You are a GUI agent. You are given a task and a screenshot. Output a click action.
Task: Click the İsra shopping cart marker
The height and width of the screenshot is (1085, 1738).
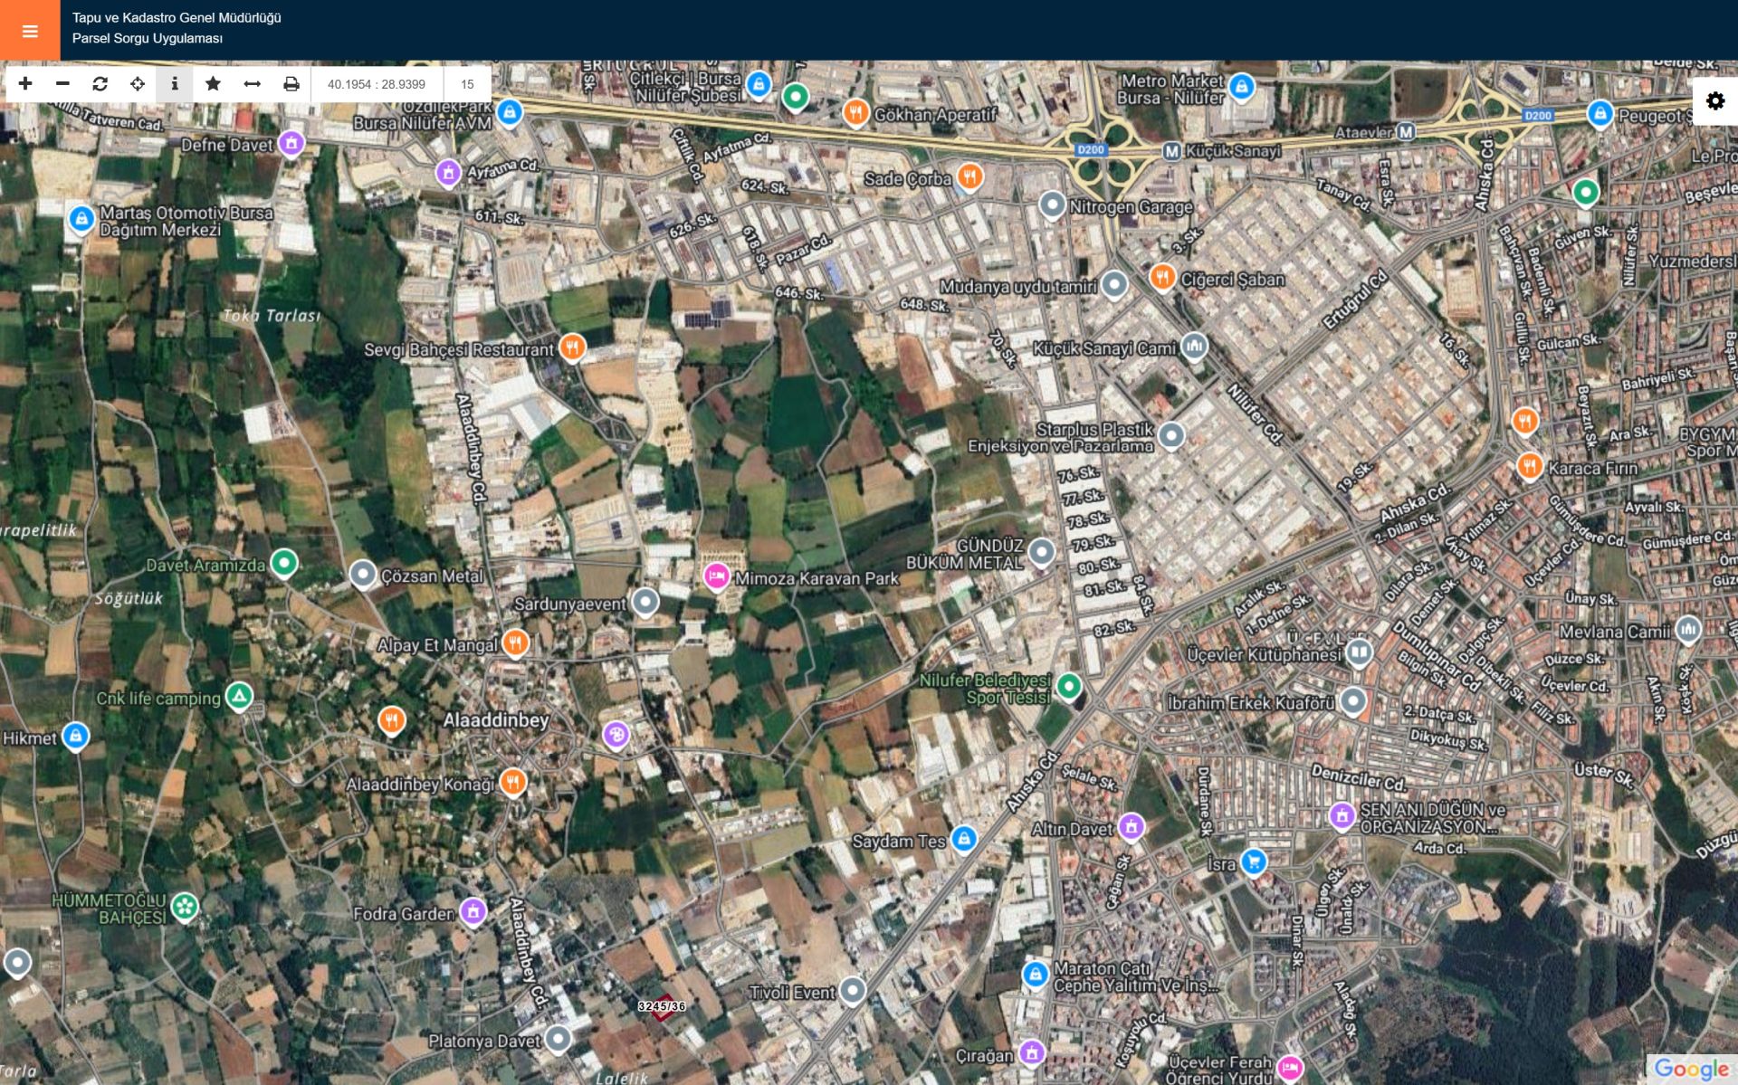pyautogui.click(x=1253, y=861)
